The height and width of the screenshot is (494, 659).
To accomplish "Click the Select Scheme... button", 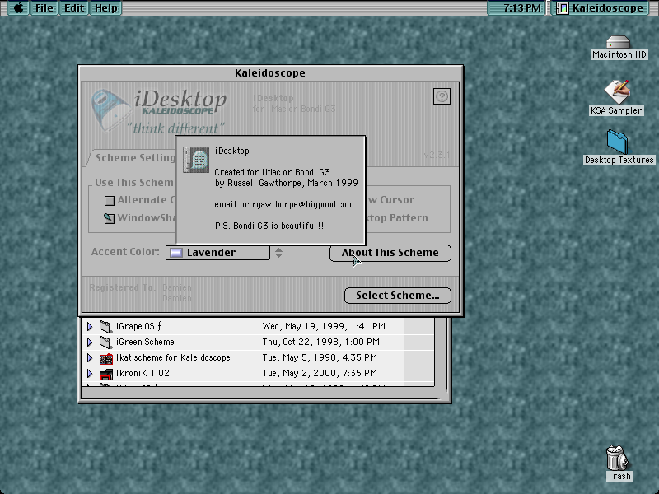I will tap(398, 296).
